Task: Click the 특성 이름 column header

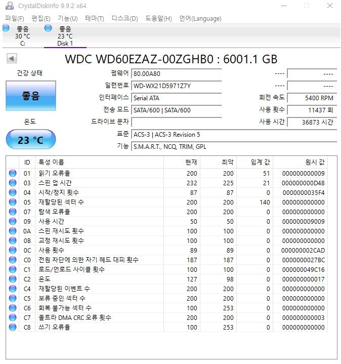Action: 99,163
